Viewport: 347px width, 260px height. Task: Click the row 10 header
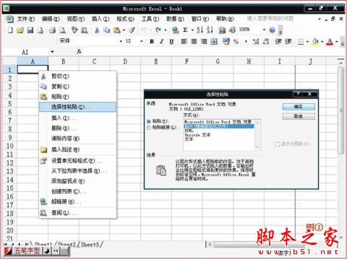(x=9, y=146)
